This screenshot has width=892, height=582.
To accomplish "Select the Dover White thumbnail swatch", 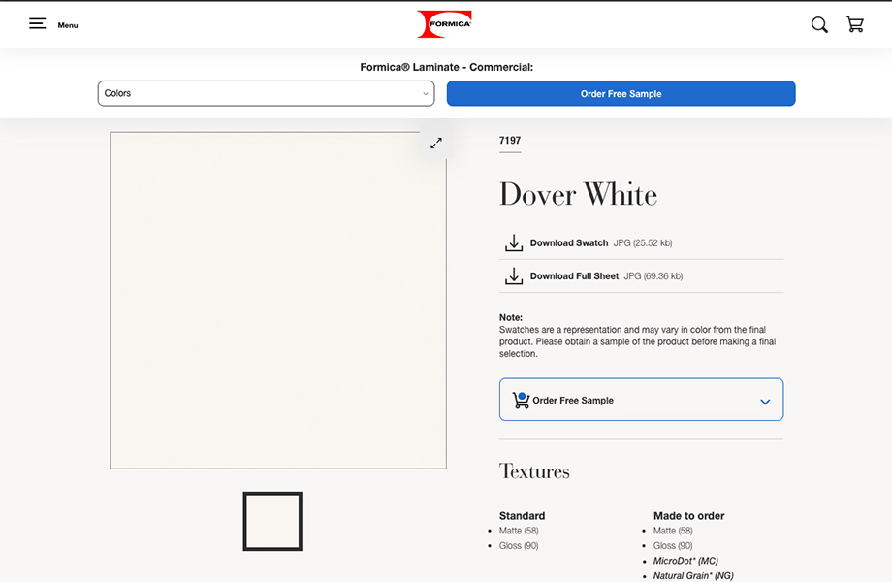I will (x=272, y=521).
